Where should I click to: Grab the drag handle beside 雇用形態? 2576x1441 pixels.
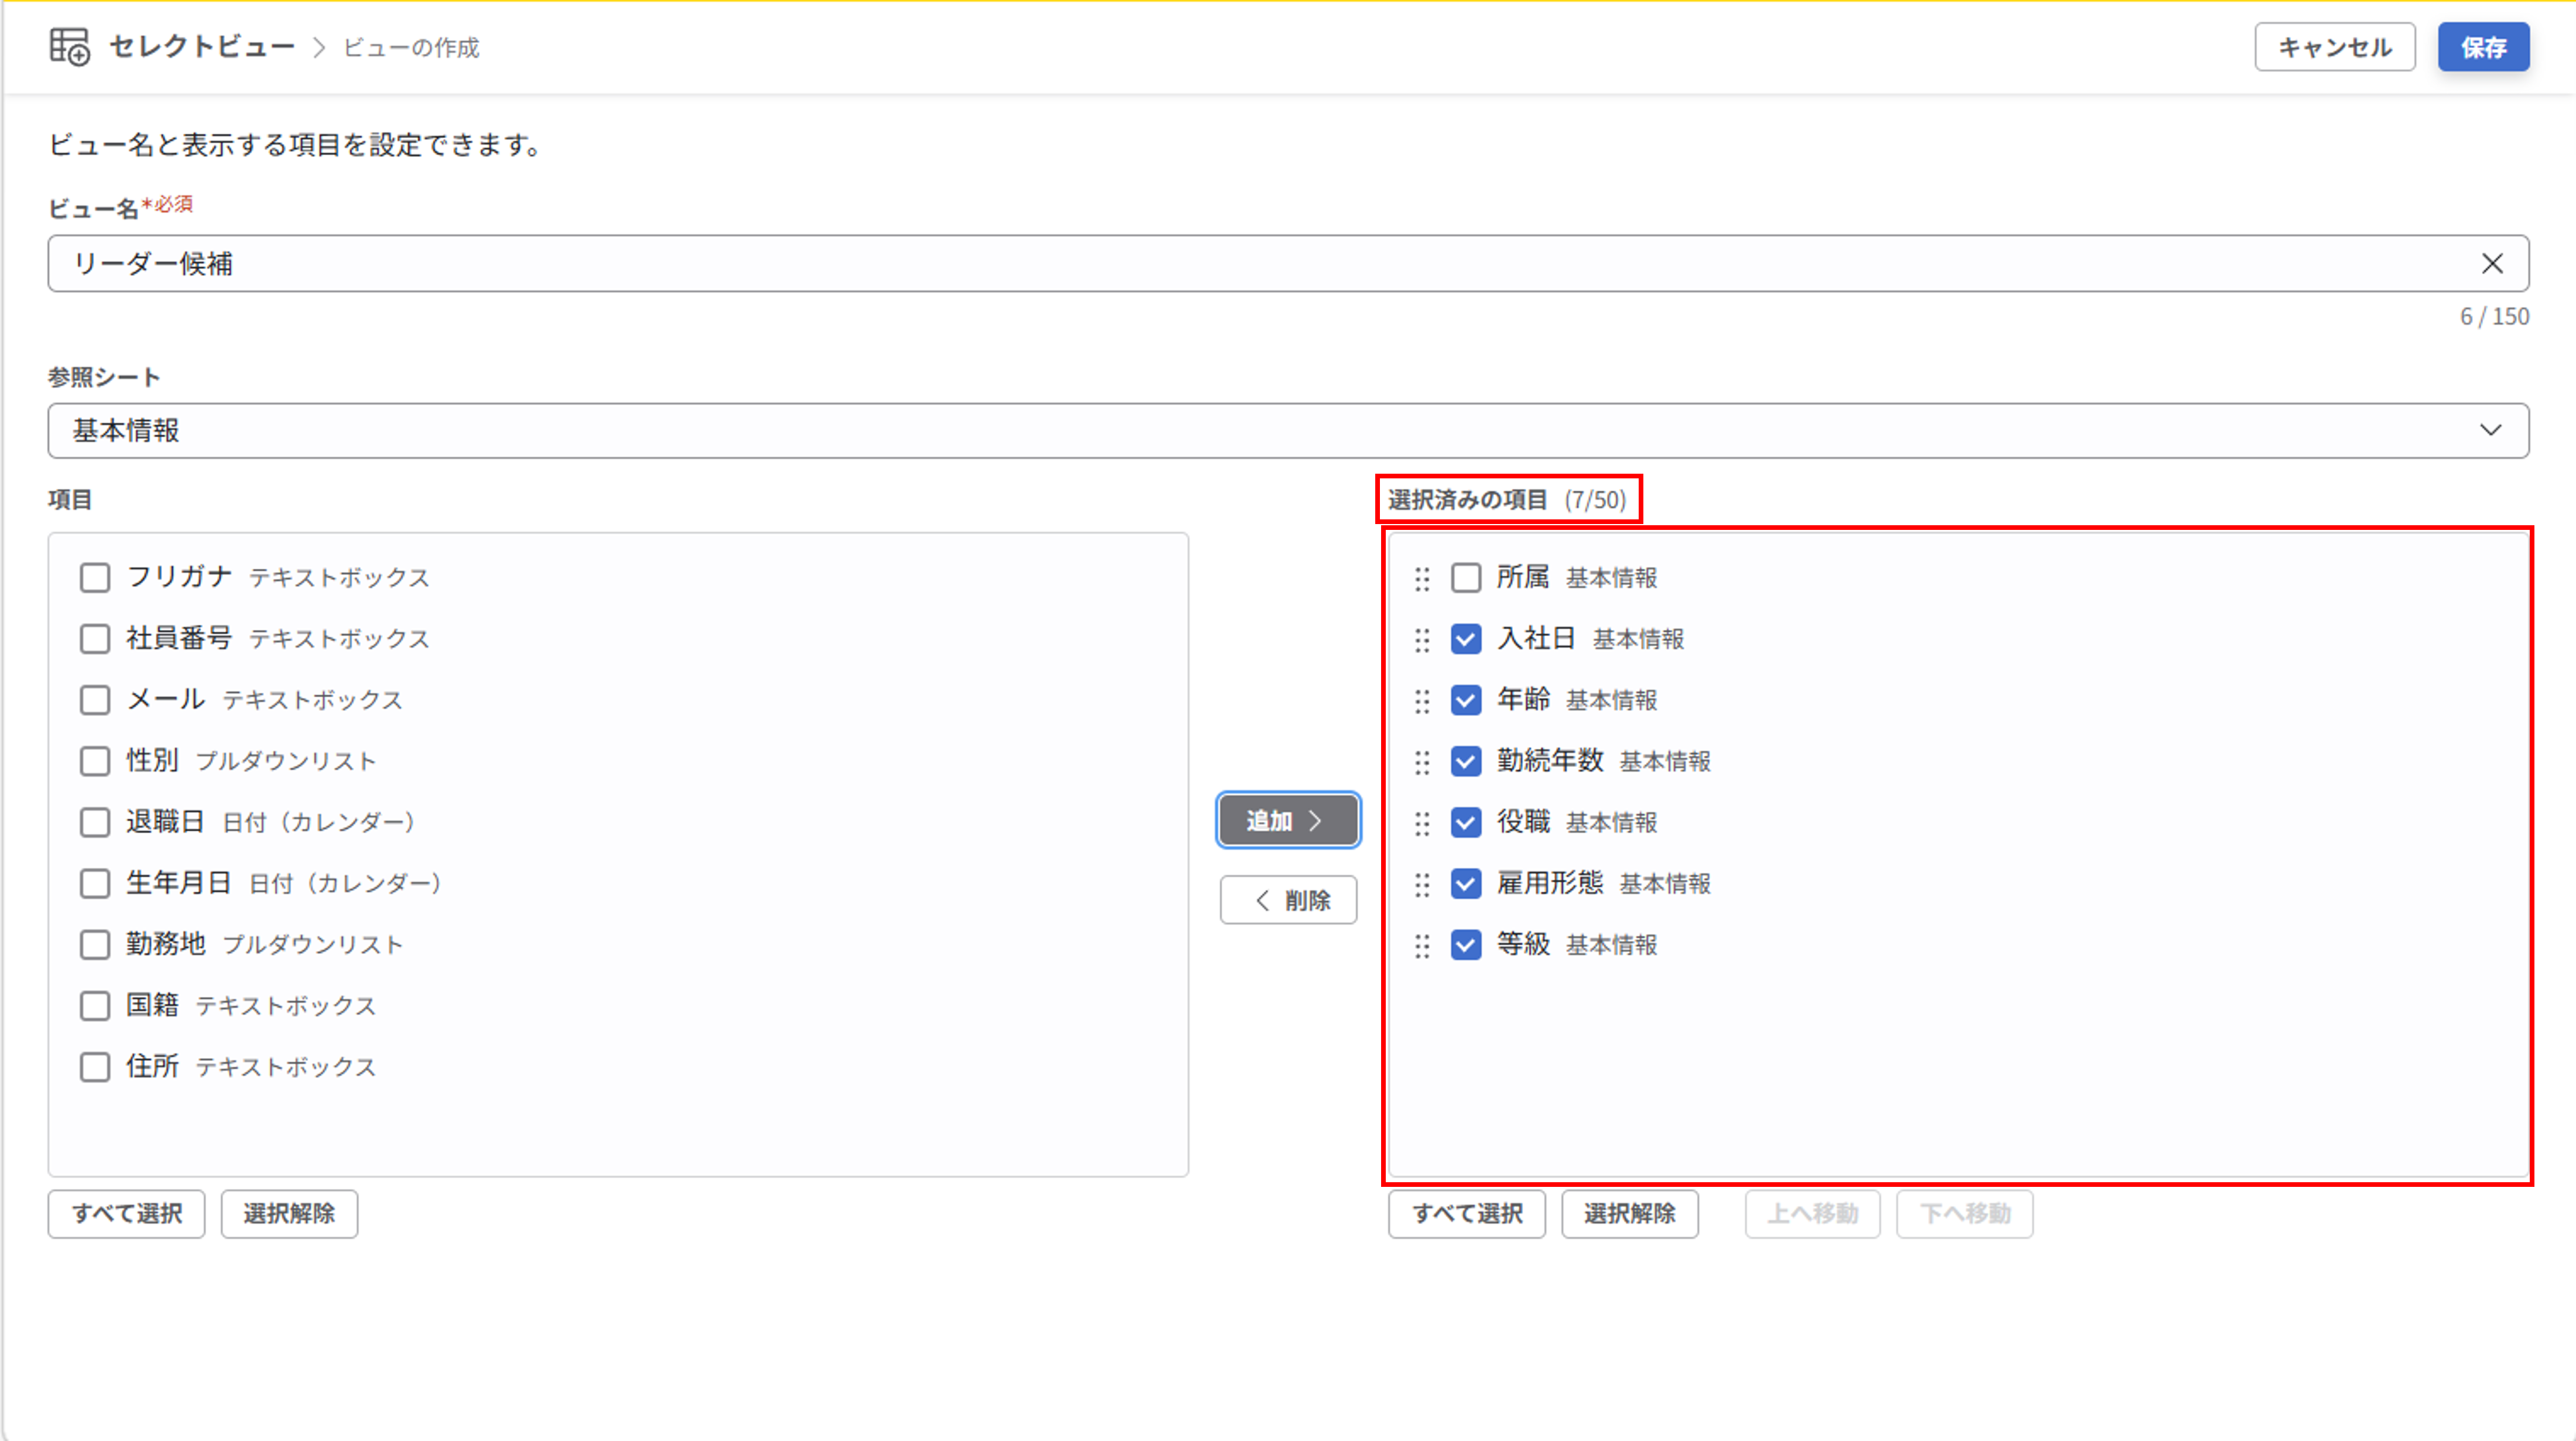1422,884
